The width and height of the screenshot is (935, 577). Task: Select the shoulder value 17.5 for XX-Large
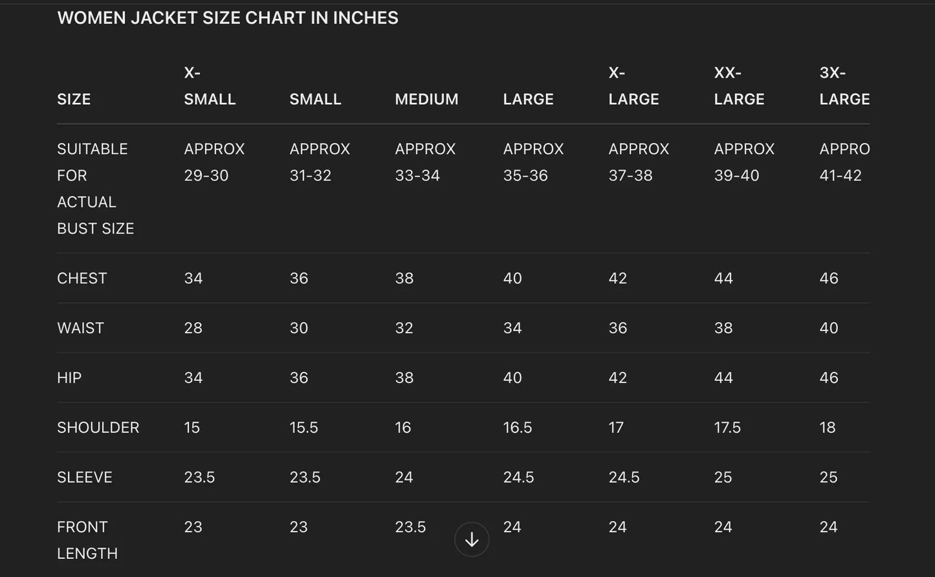coord(727,428)
